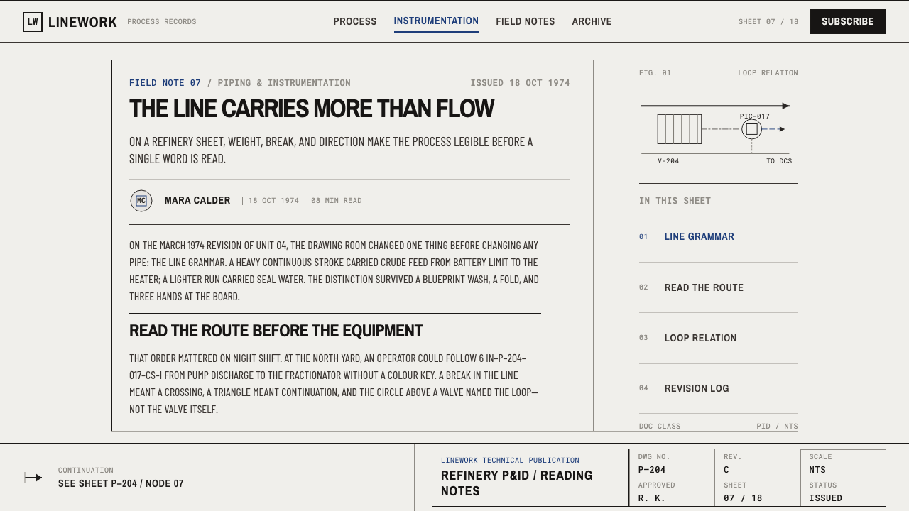This screenshot has width=909, height=511.
Task: Click the LINEWORK brand name
Action: (82, 22)
